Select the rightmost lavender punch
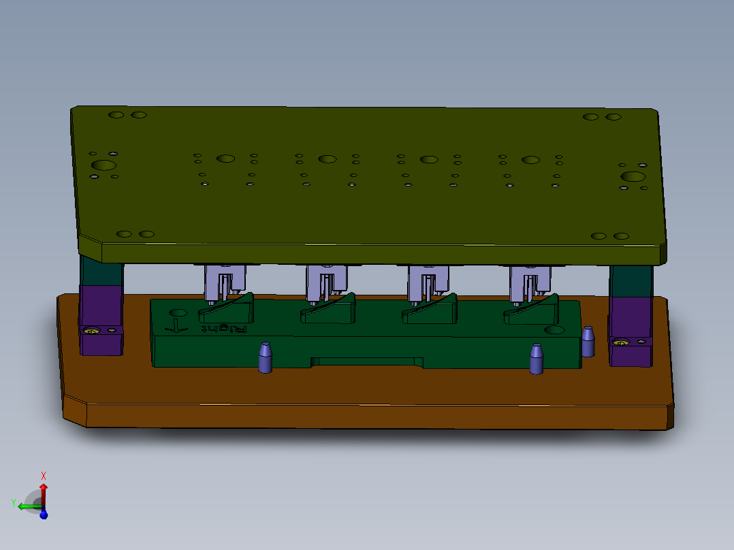734x550 pixels. (530, 285)
